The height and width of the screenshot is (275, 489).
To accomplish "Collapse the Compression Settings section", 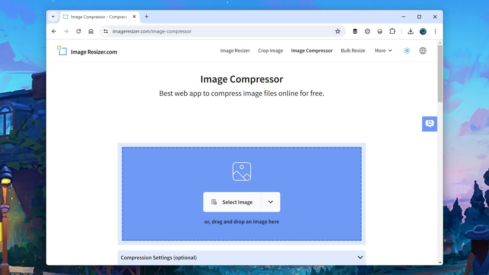I will coord(360,257).
